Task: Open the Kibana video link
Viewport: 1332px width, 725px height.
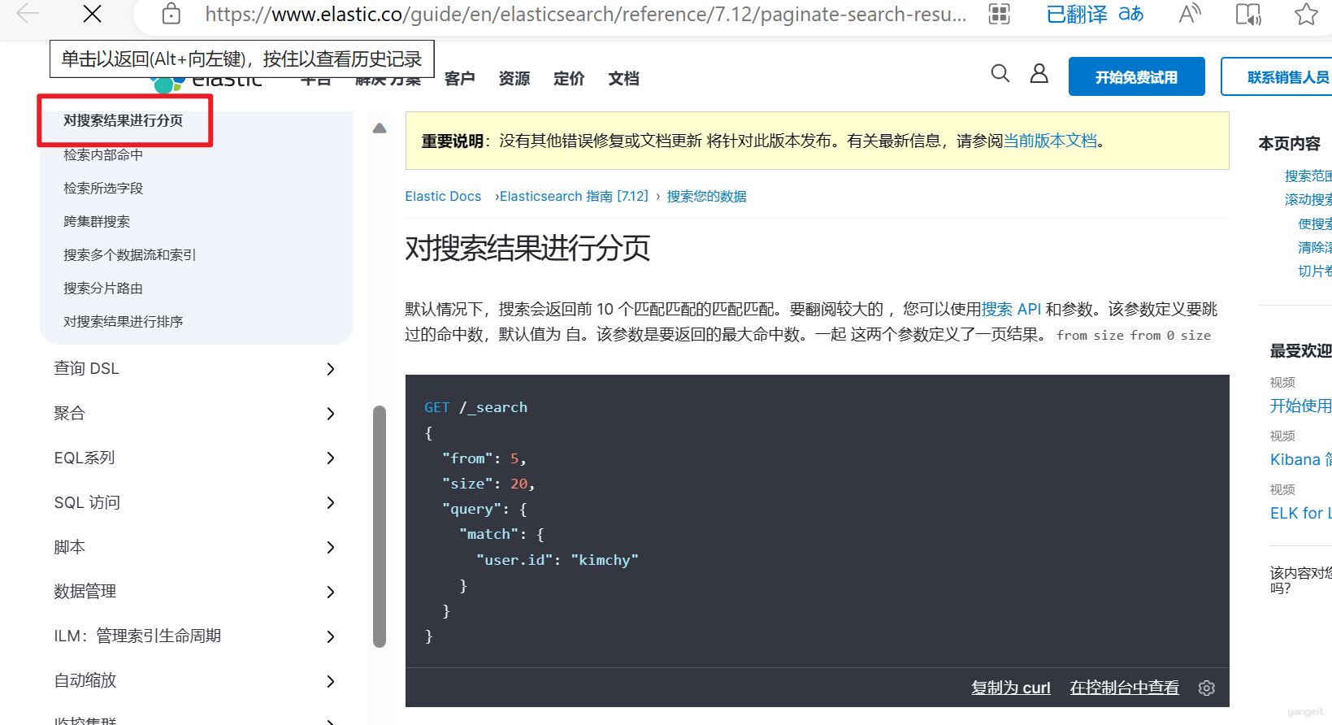Action: (1300, 459)
